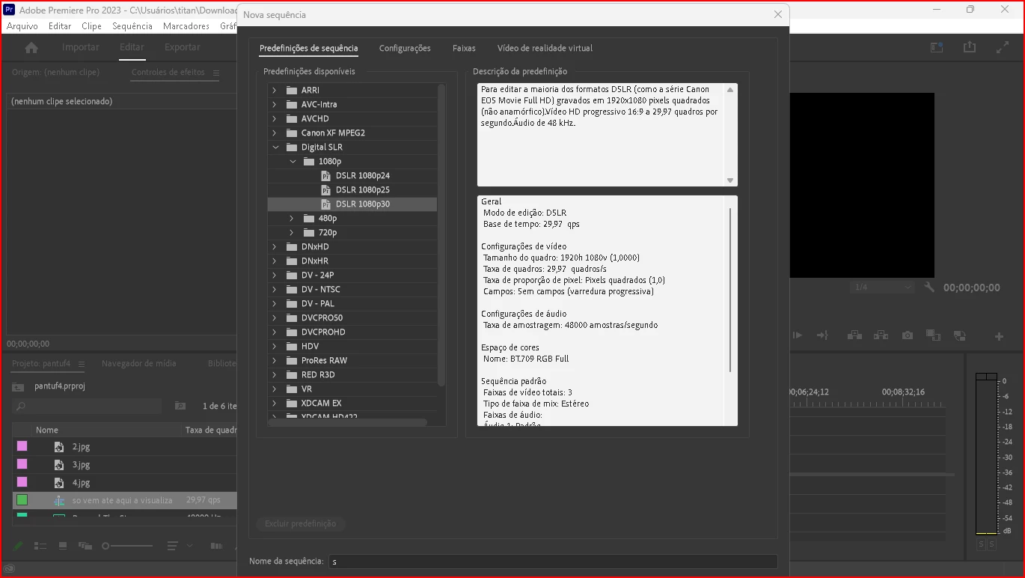Viewport: 1025px width, 578px height.
Task: Click the sequence icon of so vem ate aqui
Action: pos(59,500)
